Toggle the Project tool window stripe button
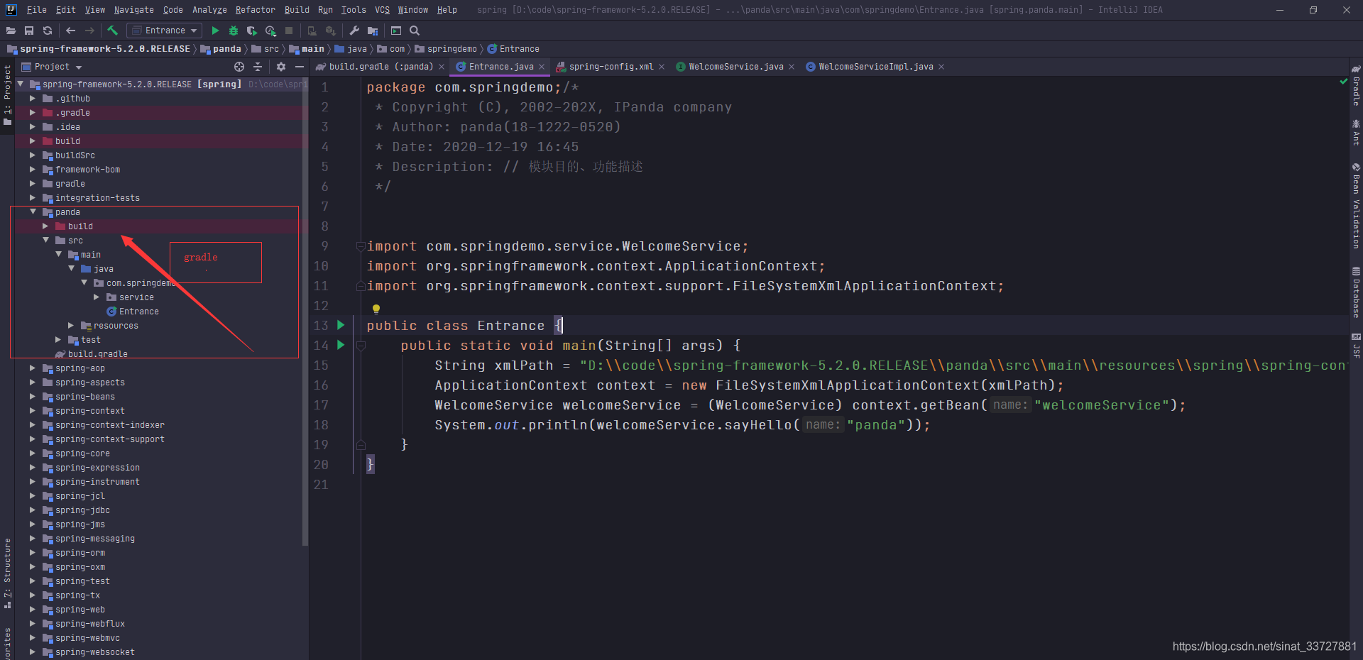The width and height of the screenshot is (1363, 660). (x=7, y=95)
